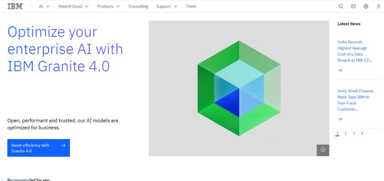The width and height of the screenshot is (384, 181).
Task: Click the IBM logo
Action: [15, 6]
